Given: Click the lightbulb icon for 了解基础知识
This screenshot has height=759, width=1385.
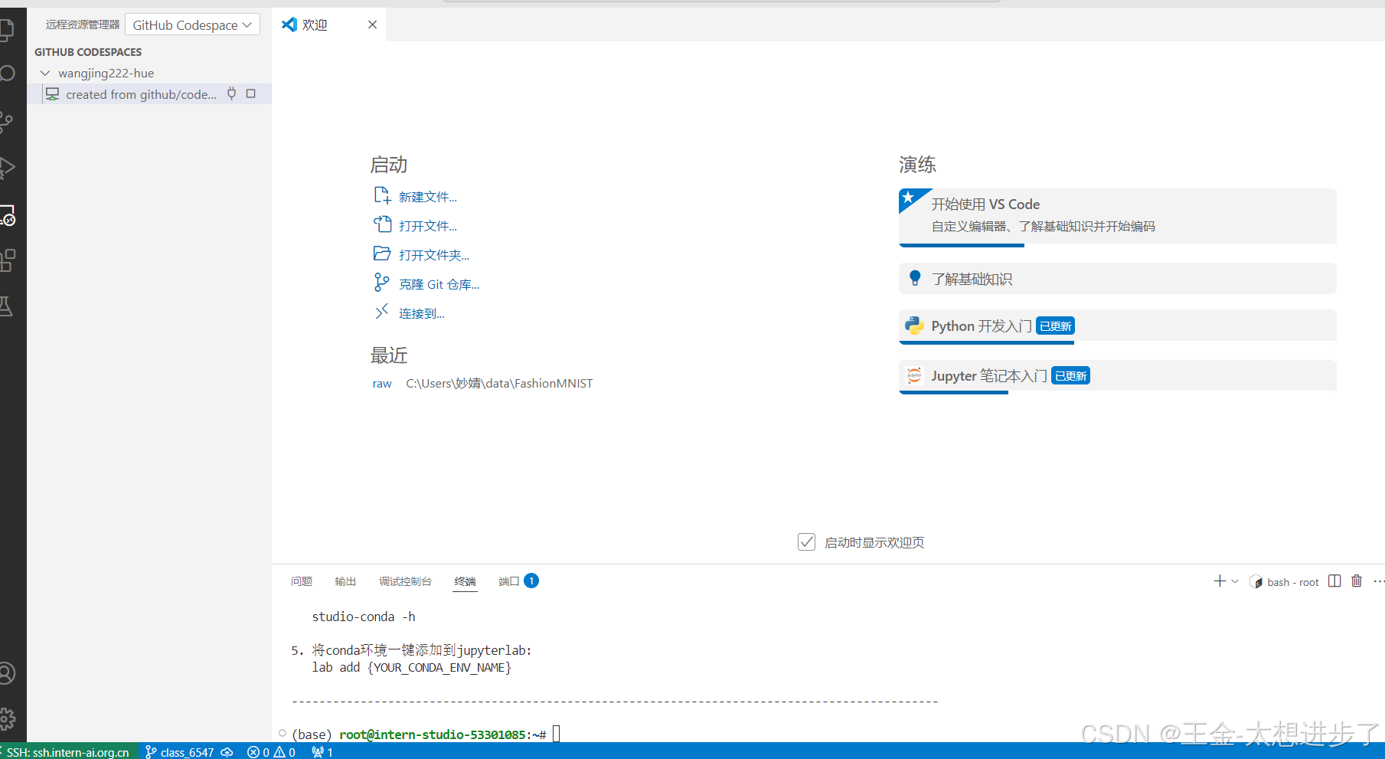Looking at the screenshot, I should tap(914, 278).
